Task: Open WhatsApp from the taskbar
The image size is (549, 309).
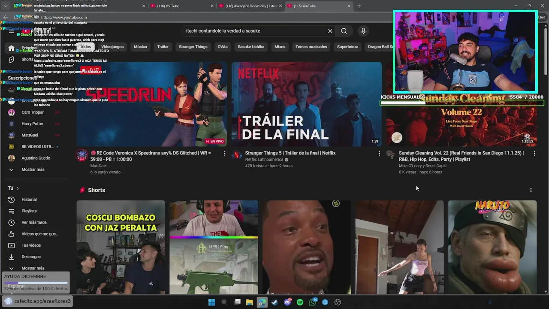Action: (313, 302)
